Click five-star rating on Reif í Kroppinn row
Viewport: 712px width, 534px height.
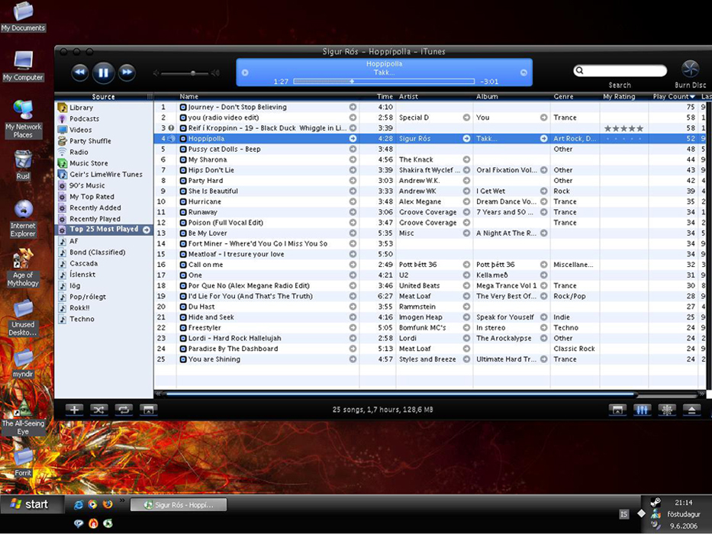[x=624, y=128]
